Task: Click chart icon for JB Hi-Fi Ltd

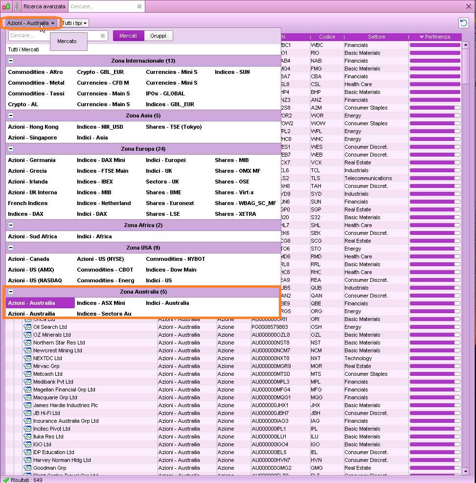Action: point(28,413)
